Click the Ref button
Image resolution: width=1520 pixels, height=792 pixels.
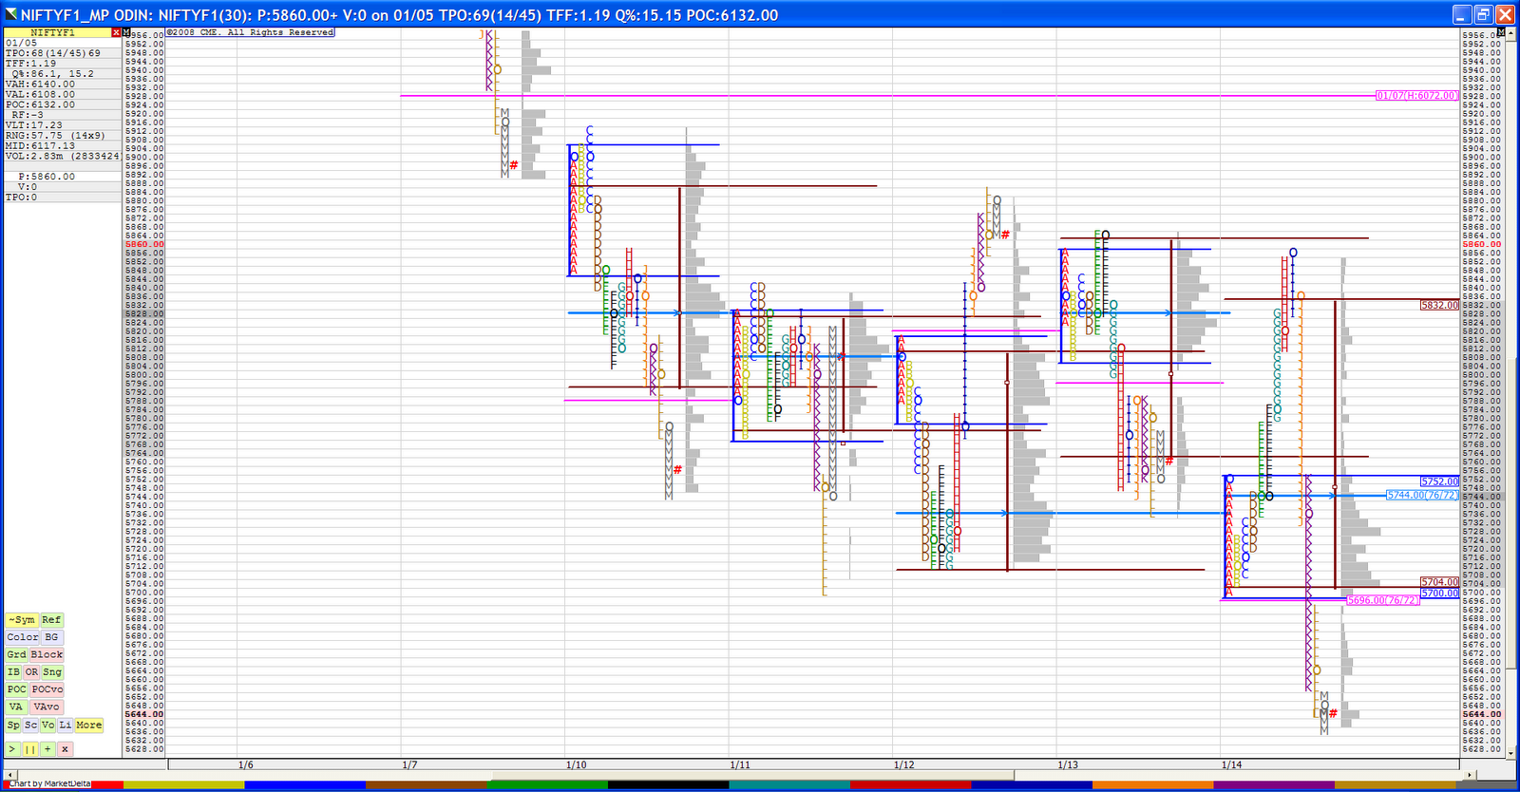pos(51,619)
